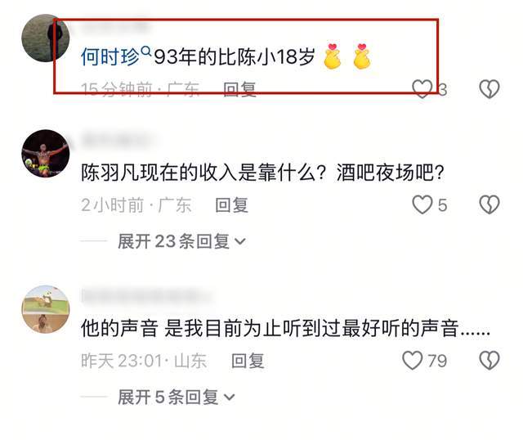
Task: Reply to the 15分钟前 Guangdong comment
Action: coord(239,89)
